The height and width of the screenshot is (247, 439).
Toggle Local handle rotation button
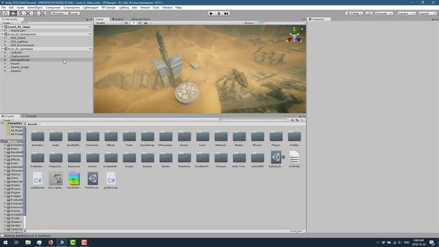coord(73,14)
